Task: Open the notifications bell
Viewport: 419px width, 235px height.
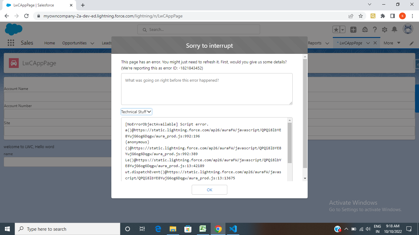Action: tap(394, 29)
